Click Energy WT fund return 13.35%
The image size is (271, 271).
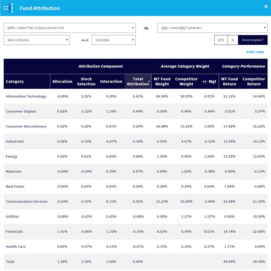[x=229, y=156]
